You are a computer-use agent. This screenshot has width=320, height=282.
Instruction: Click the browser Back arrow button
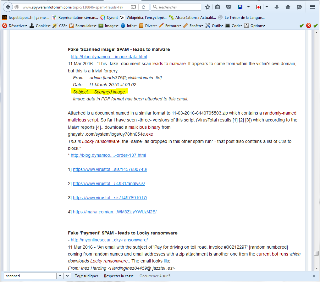point(8,7)
